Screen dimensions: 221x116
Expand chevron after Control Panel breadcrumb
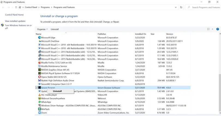point(39,7)
